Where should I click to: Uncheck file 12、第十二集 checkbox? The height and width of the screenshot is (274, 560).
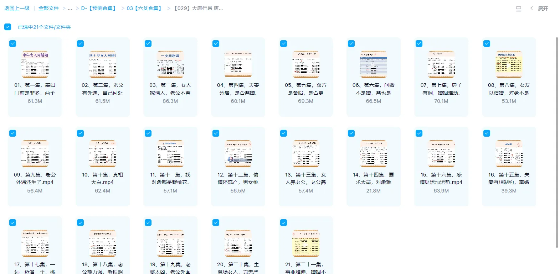[x=216, y=133]
